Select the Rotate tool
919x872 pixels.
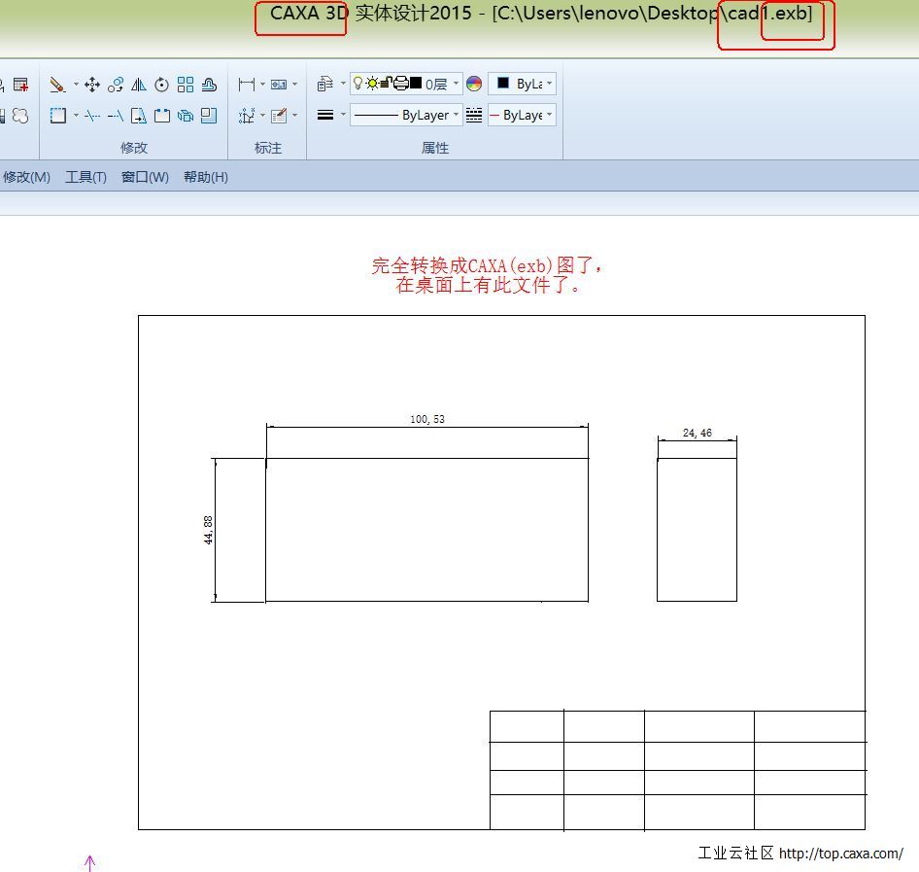coord(162,85)
